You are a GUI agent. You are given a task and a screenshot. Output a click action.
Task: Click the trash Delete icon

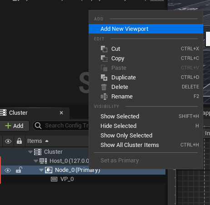click(104, 87)
